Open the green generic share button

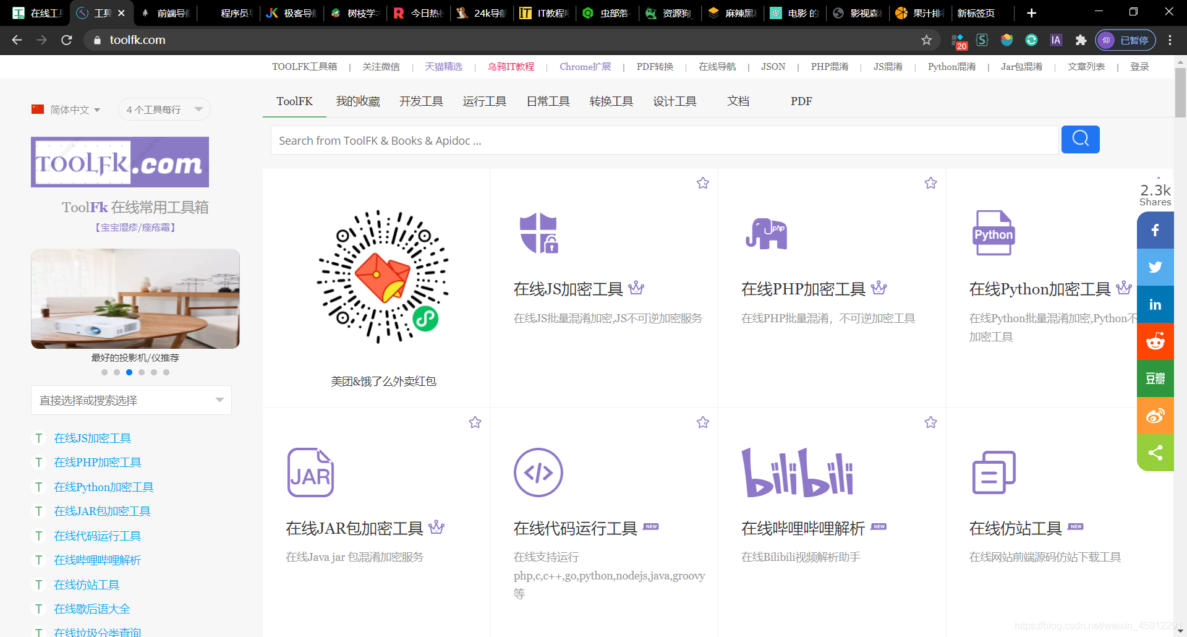point(1155,453)
